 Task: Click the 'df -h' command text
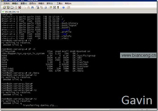point(32,49)
